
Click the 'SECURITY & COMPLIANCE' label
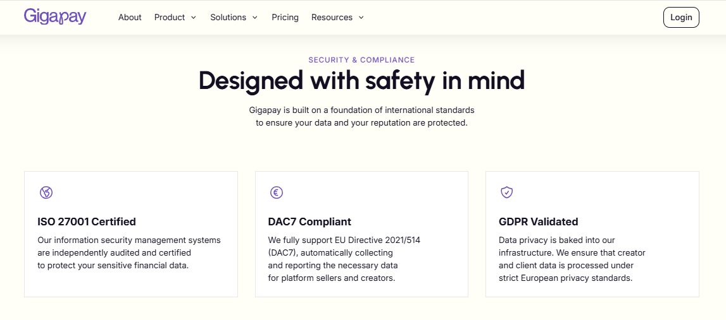(361, 60)
